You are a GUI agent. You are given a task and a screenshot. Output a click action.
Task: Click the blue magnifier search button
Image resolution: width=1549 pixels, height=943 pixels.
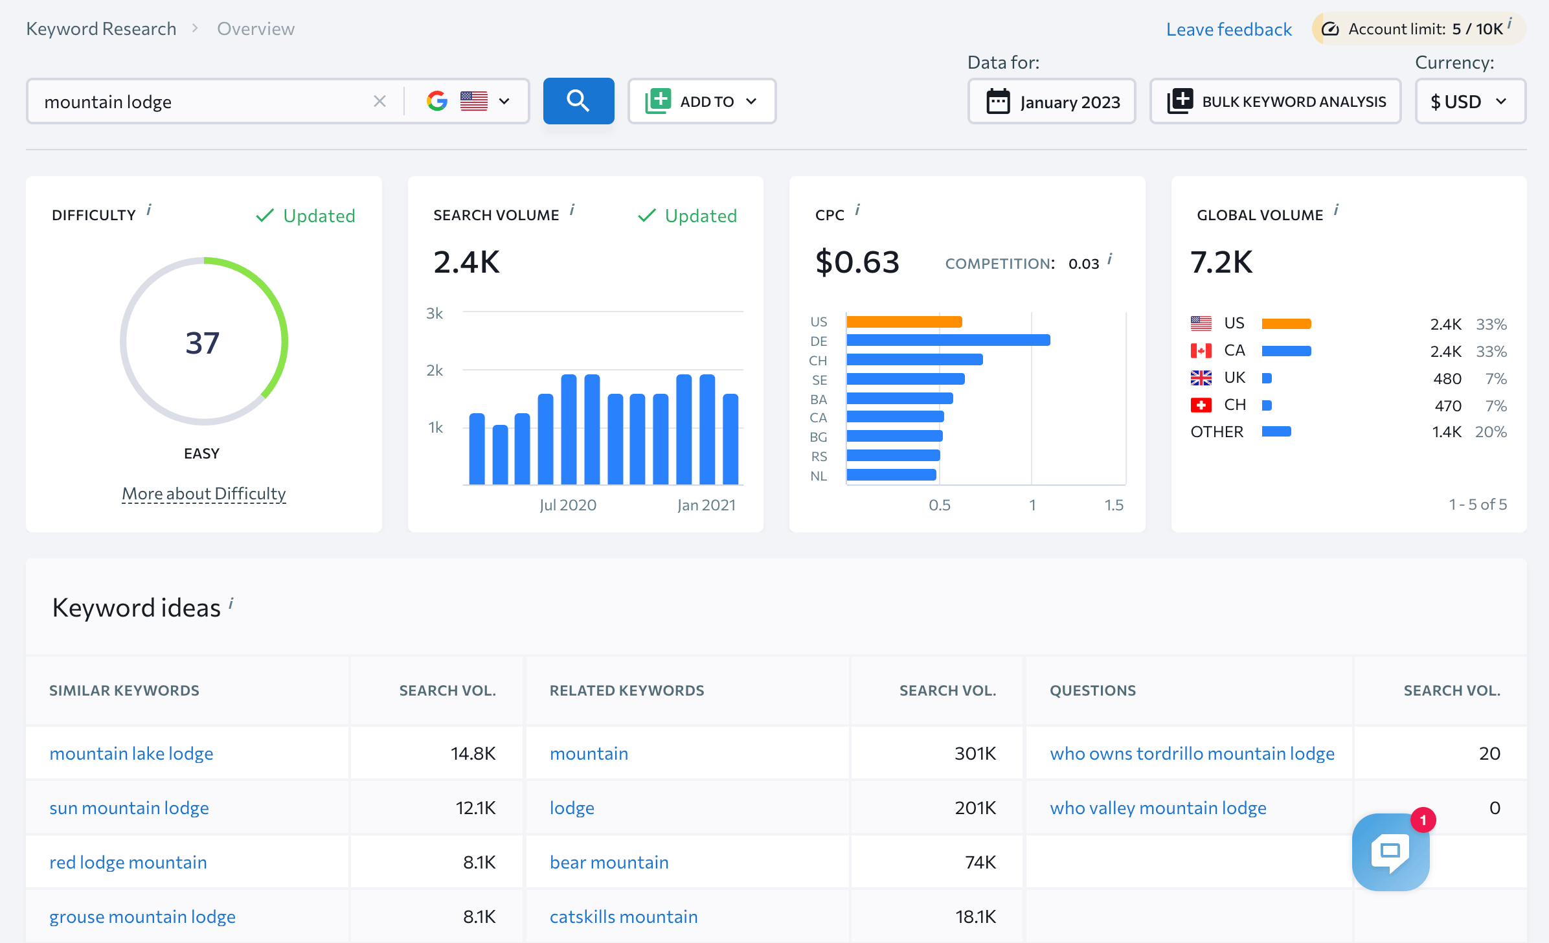point(578,101)
